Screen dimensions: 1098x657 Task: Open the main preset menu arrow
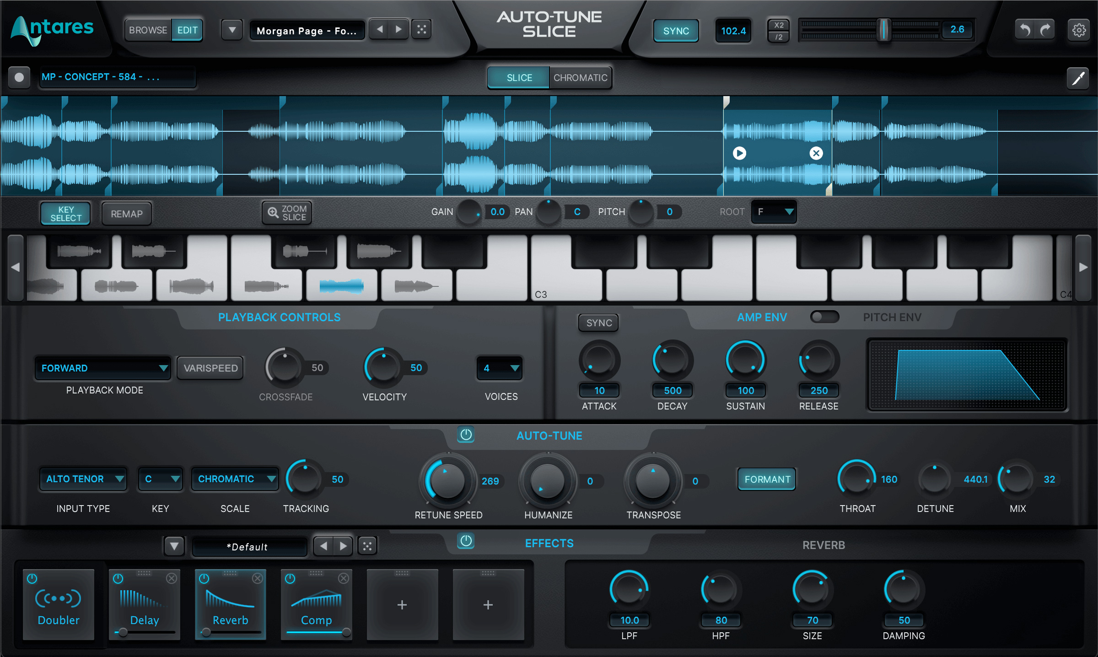[x=232, y=30]
